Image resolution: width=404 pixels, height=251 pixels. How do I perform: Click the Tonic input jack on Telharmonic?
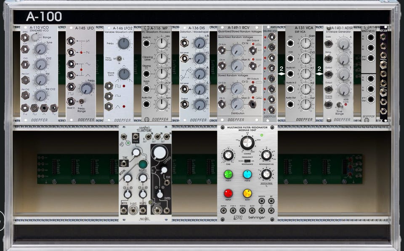tap(124, 163)
